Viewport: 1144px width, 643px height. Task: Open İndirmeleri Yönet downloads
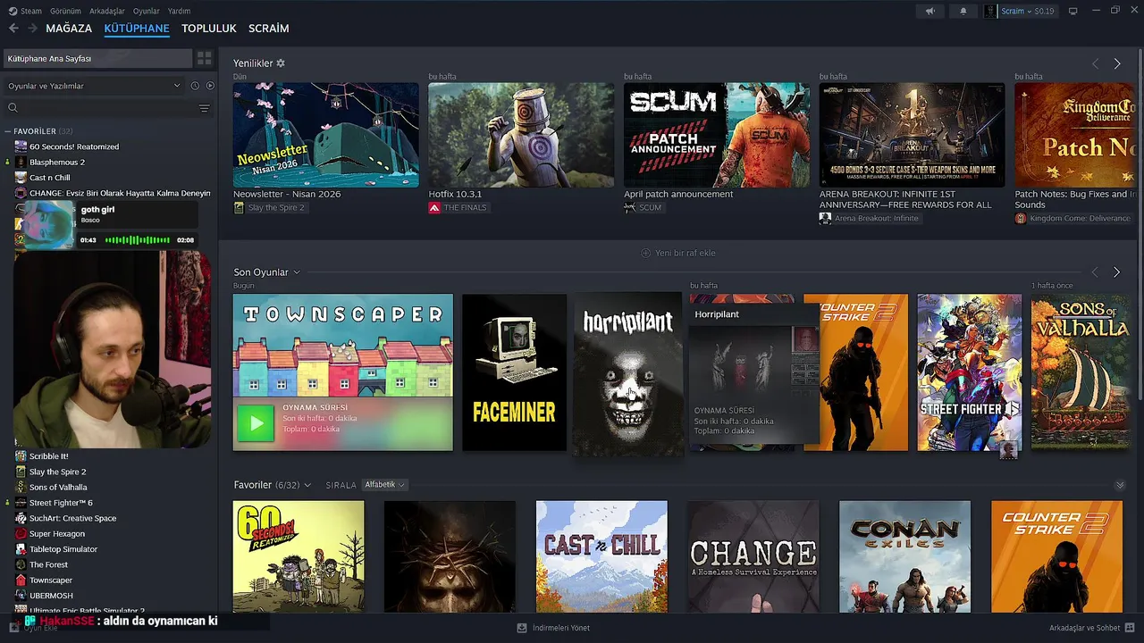553,628
